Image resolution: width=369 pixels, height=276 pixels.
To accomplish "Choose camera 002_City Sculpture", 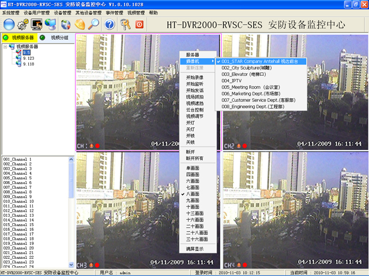I will click(261, 68).
